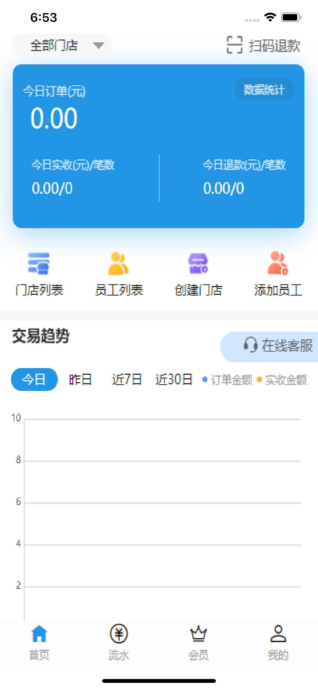318x689 pixels.
Task: Click the chart y-axis label 10
Action: [x=16, y=418]
